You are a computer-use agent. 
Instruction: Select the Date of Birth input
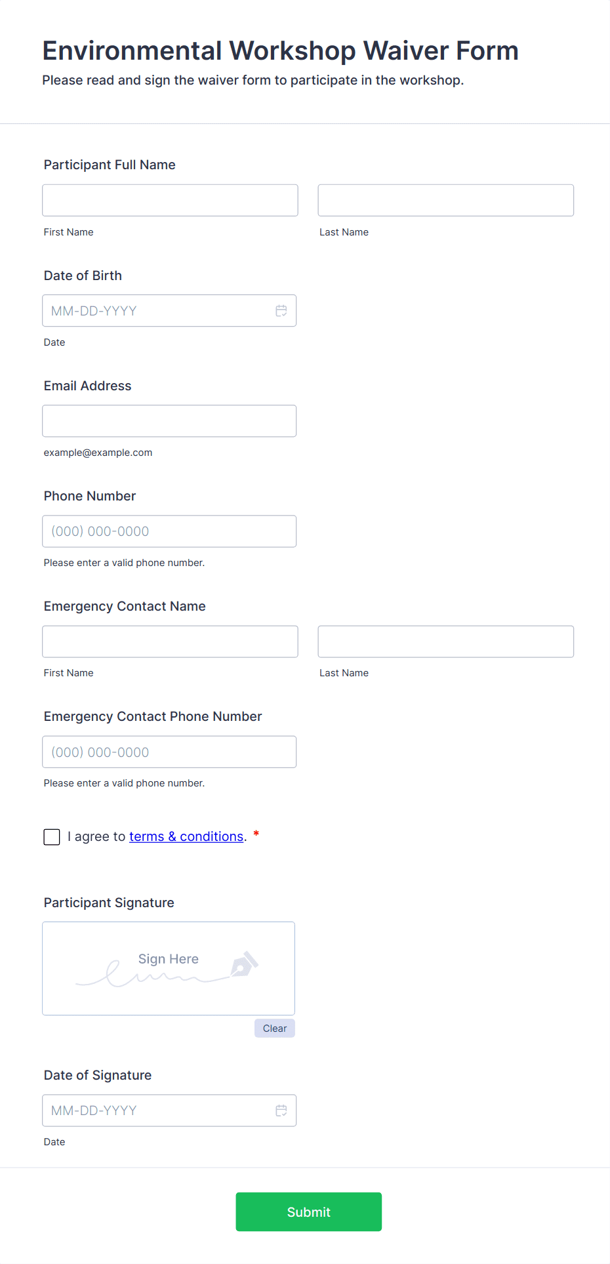[157, 311]
